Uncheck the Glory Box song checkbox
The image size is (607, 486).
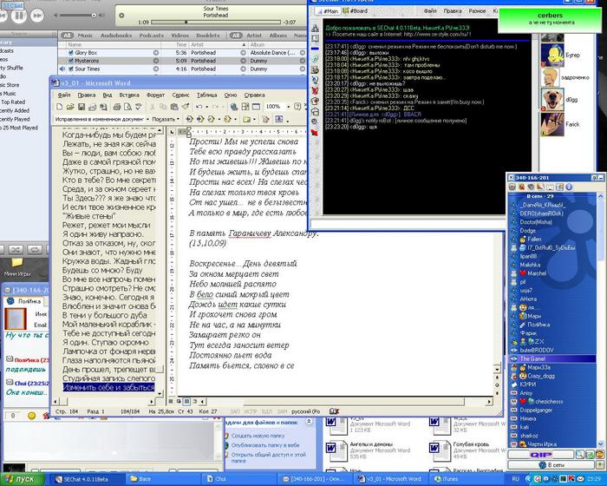pyautogui.click(x=71, y=53)
